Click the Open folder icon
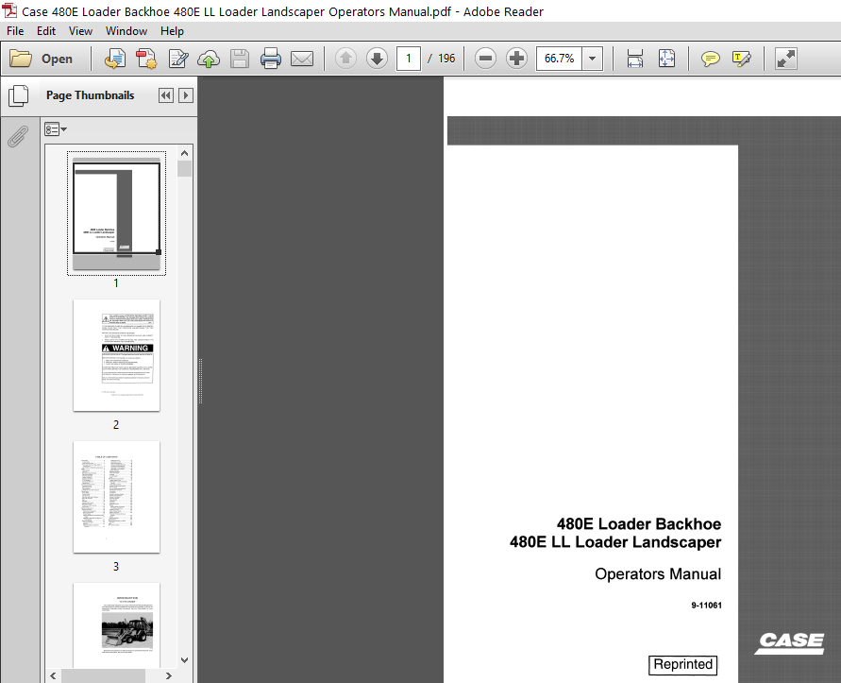The height and width of the screenshot is (683, 841). (21, 59)
